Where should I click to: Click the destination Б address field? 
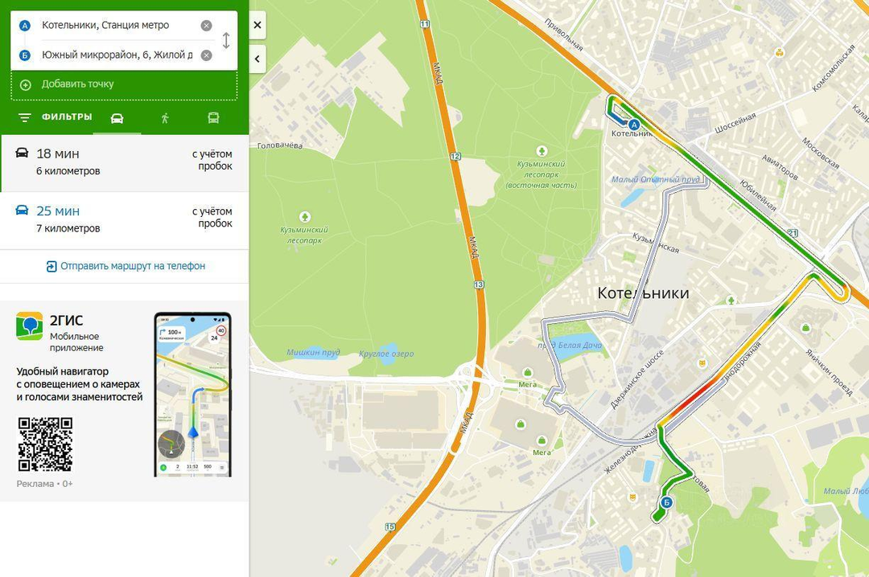coord(117,55)
